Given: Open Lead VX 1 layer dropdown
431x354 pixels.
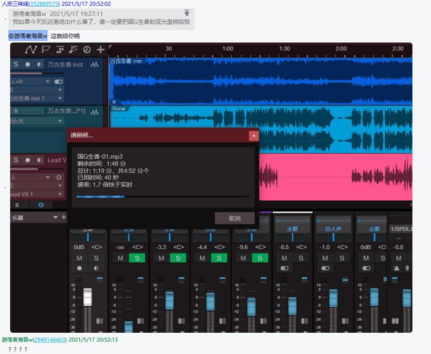Looking at the screenshot, I should point(60,194).
